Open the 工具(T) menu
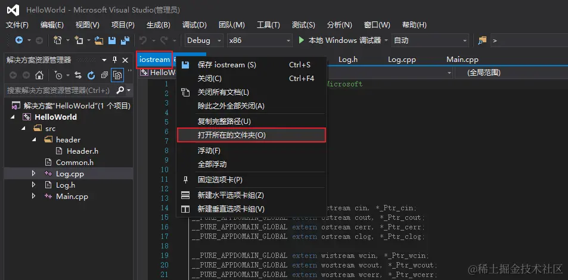 (268, 25)
